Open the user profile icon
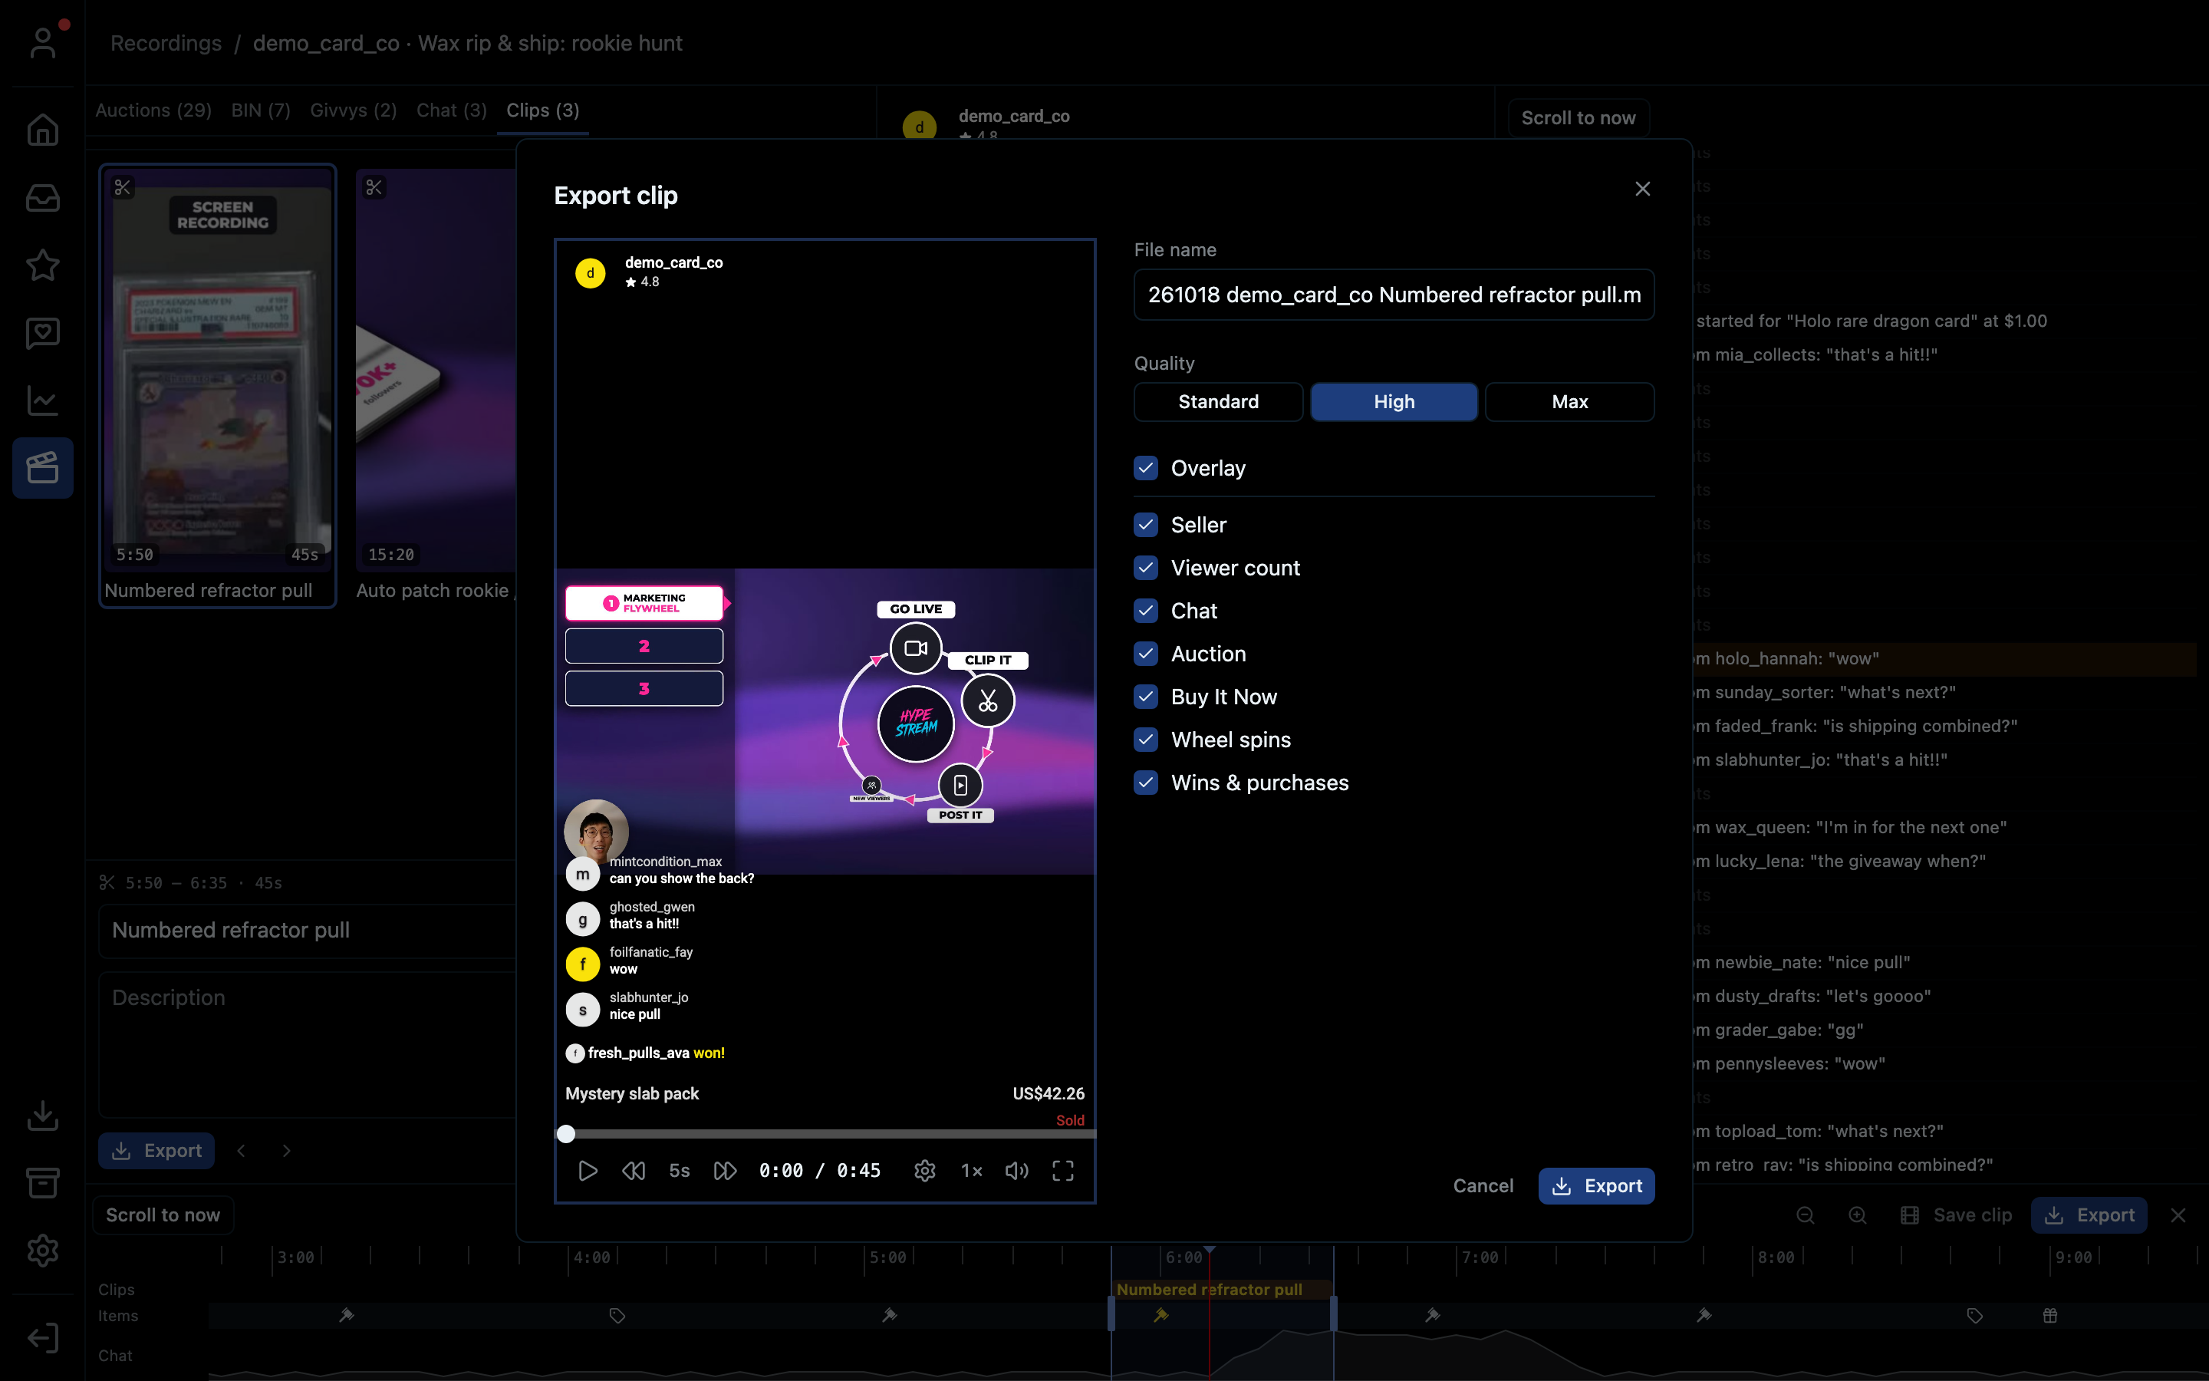 (x=43, y=42)
